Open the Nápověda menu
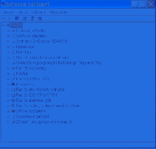156x149 pixels. 58,12
